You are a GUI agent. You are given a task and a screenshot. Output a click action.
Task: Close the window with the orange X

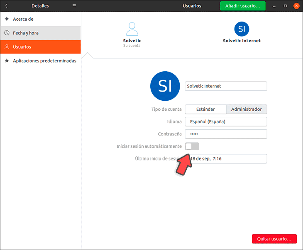click(296, 6)
